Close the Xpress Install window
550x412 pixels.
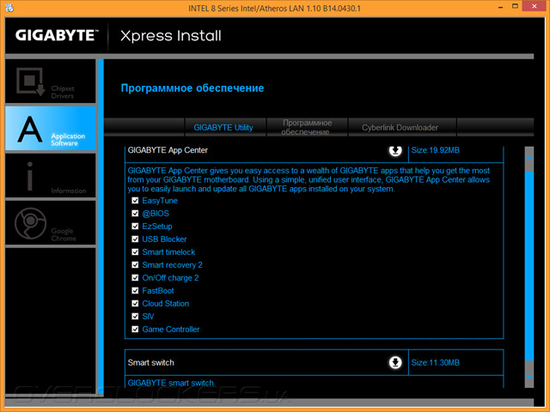[x=535, y=6]
